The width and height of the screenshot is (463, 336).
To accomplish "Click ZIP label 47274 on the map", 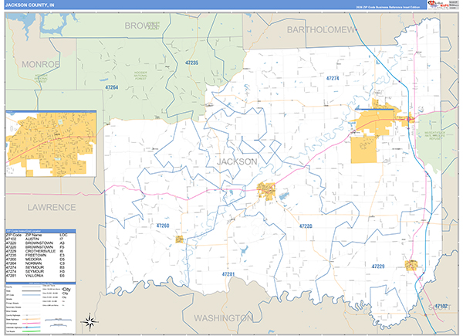I will pos(333,78).
